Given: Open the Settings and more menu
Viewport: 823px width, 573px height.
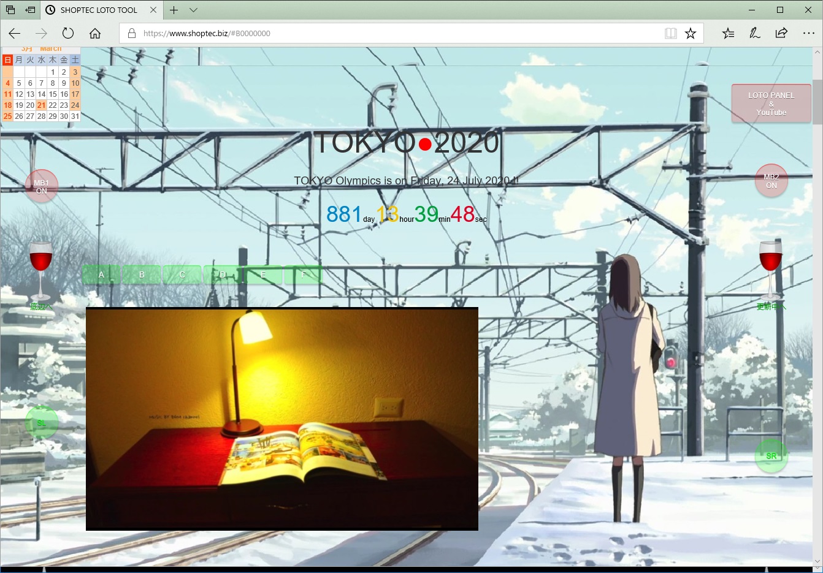Looking at the screenshot, I should tap(809, 33).
